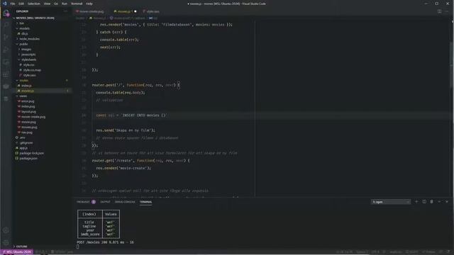Viewport: 454px width, 255px height.
Task: Click the WSL: Ubuntu-20.04 remote indicator
Action: pos(17,252)
